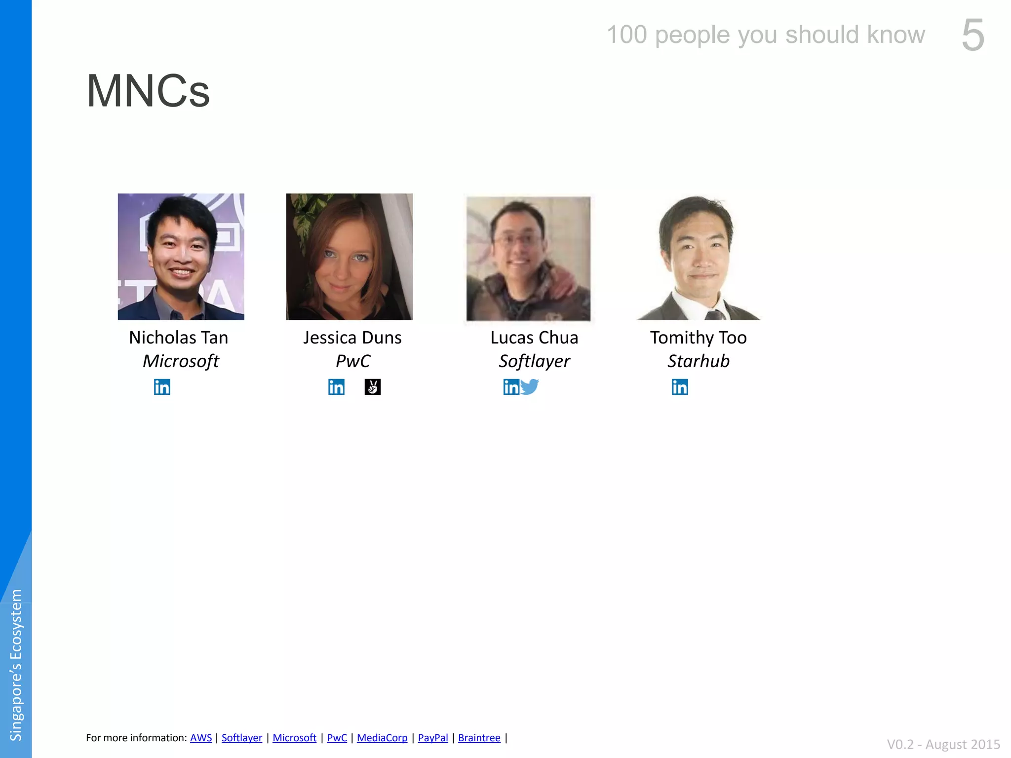Open Lucas Chua's LinkedIn icon
The height and width of the screenshot is (758, 1011).
click(x=511, y=387)
